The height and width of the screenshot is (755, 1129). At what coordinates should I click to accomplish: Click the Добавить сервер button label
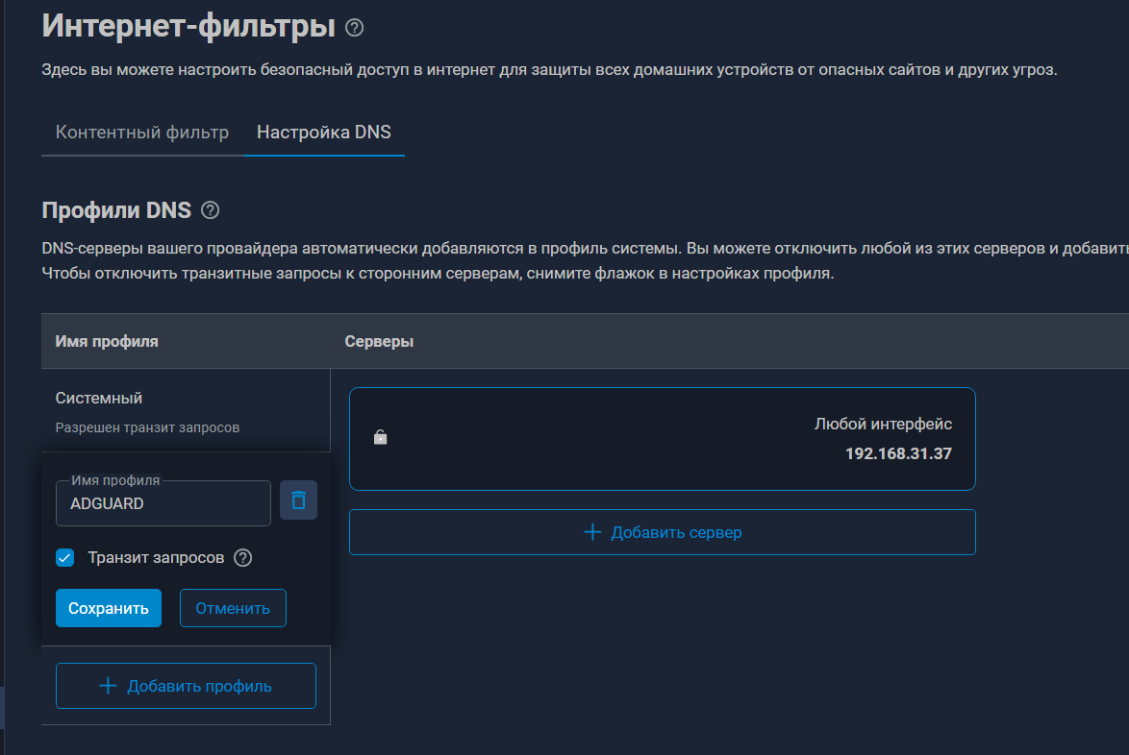(676, 532)
